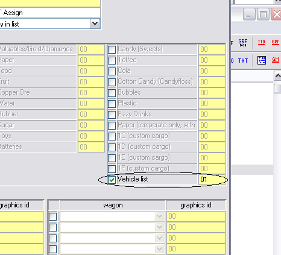
Task: Minimize the background window
Action: pyautogui.click(x=249, y=14)
